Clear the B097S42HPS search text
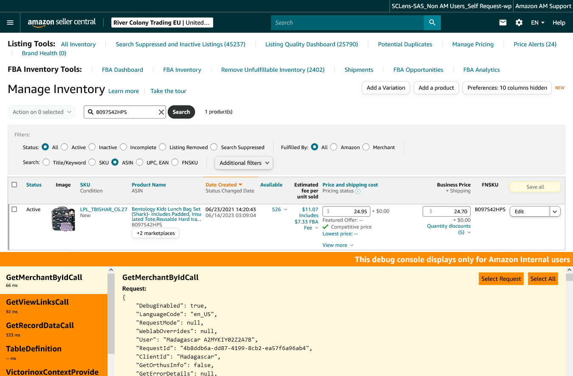The width and height of the screenshot is (573, 376). point(161,112)
